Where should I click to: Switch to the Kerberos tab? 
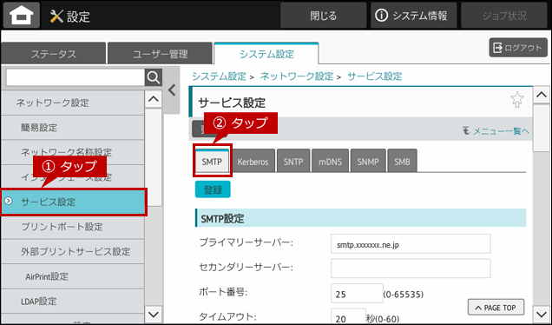(253, 161)
